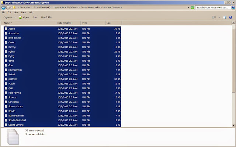Screen dimensions: 236x147
Task: Expand the Views options dropdown arrow
Action: tap(219, 17)
